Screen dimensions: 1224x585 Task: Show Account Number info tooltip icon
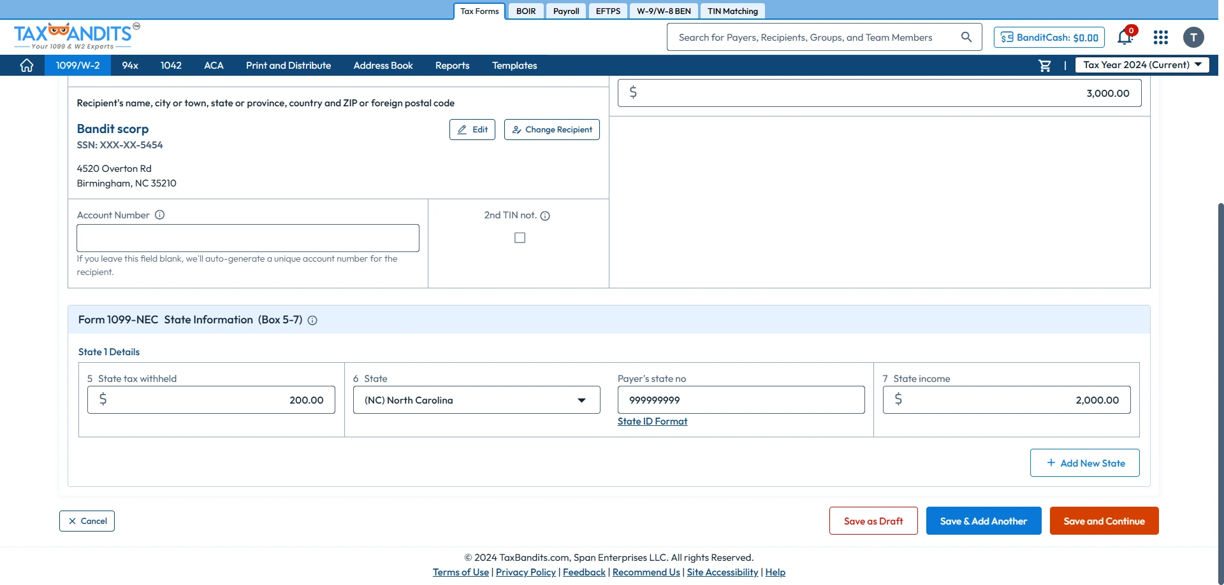tap(160, 215)
